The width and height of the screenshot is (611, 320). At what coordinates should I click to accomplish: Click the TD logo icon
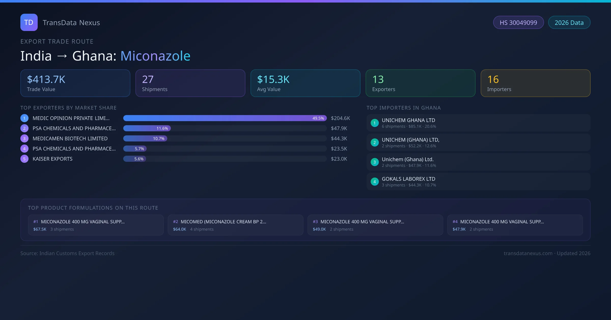point(29,22)
